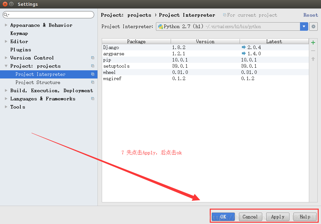This screenshot has width=321, height=224.
Task: Click project-level icon beside Project: projects
Action: [93, 66]
